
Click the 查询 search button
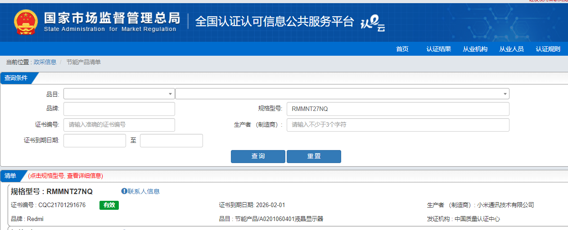tap(258, 156)
